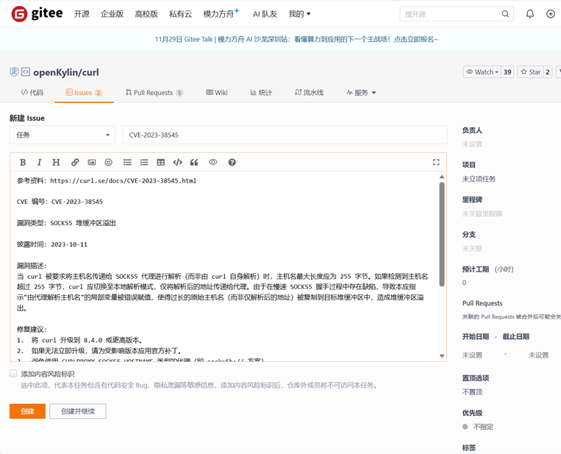561x454 pixels.
Task: Click the Gitee logo
Action: pos(37,14)
